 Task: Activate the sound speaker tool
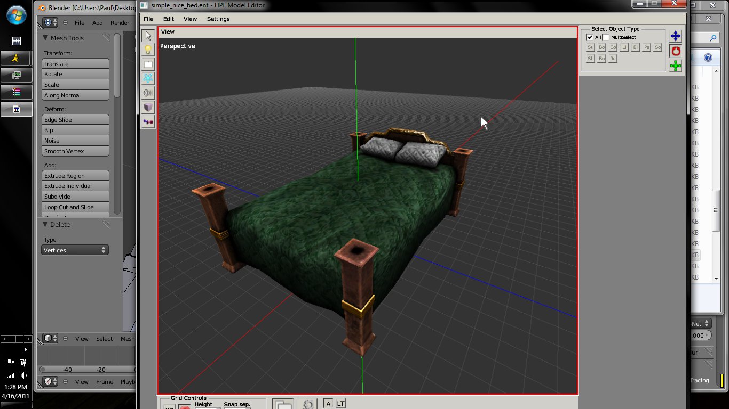pos(148,93)
